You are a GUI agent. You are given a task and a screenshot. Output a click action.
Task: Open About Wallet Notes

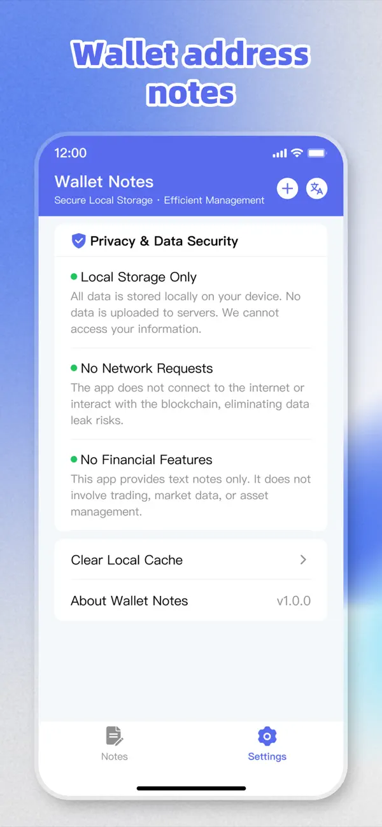(129, 600)
